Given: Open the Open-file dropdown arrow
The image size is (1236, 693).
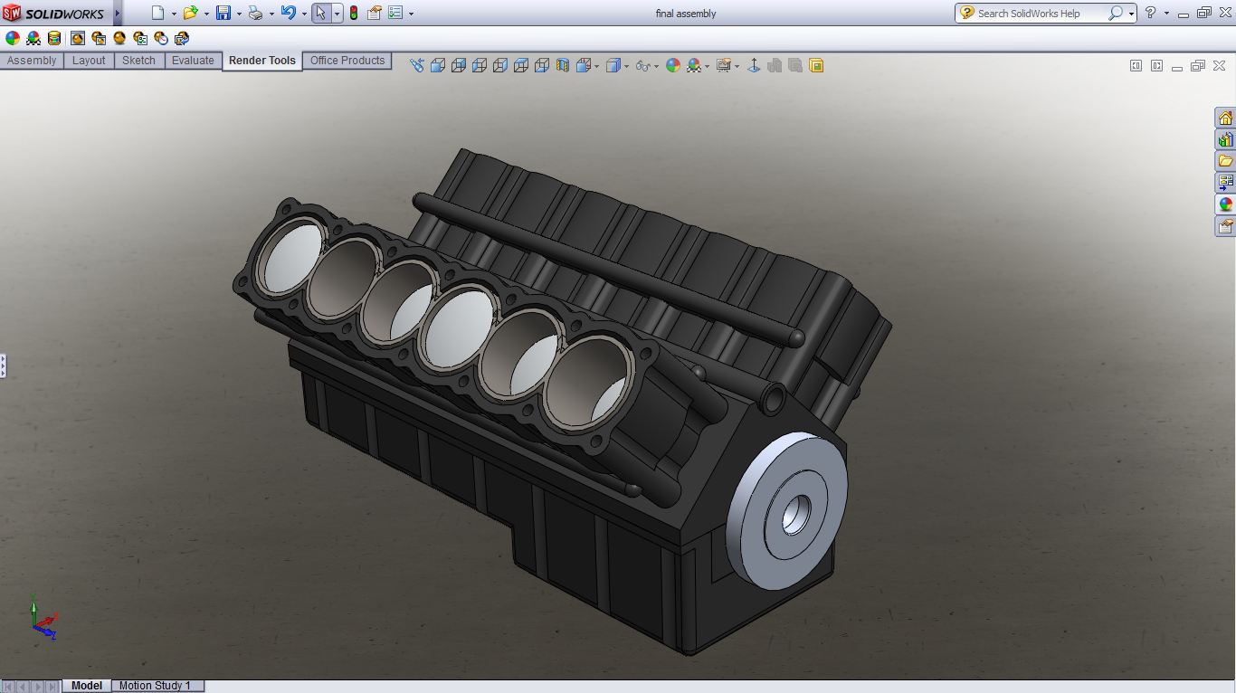Looking at the screenshot, I should [x=206, y=14].
